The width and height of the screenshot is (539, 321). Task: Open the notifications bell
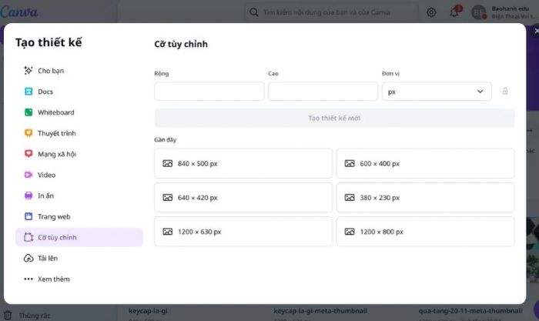coord(454,12)
